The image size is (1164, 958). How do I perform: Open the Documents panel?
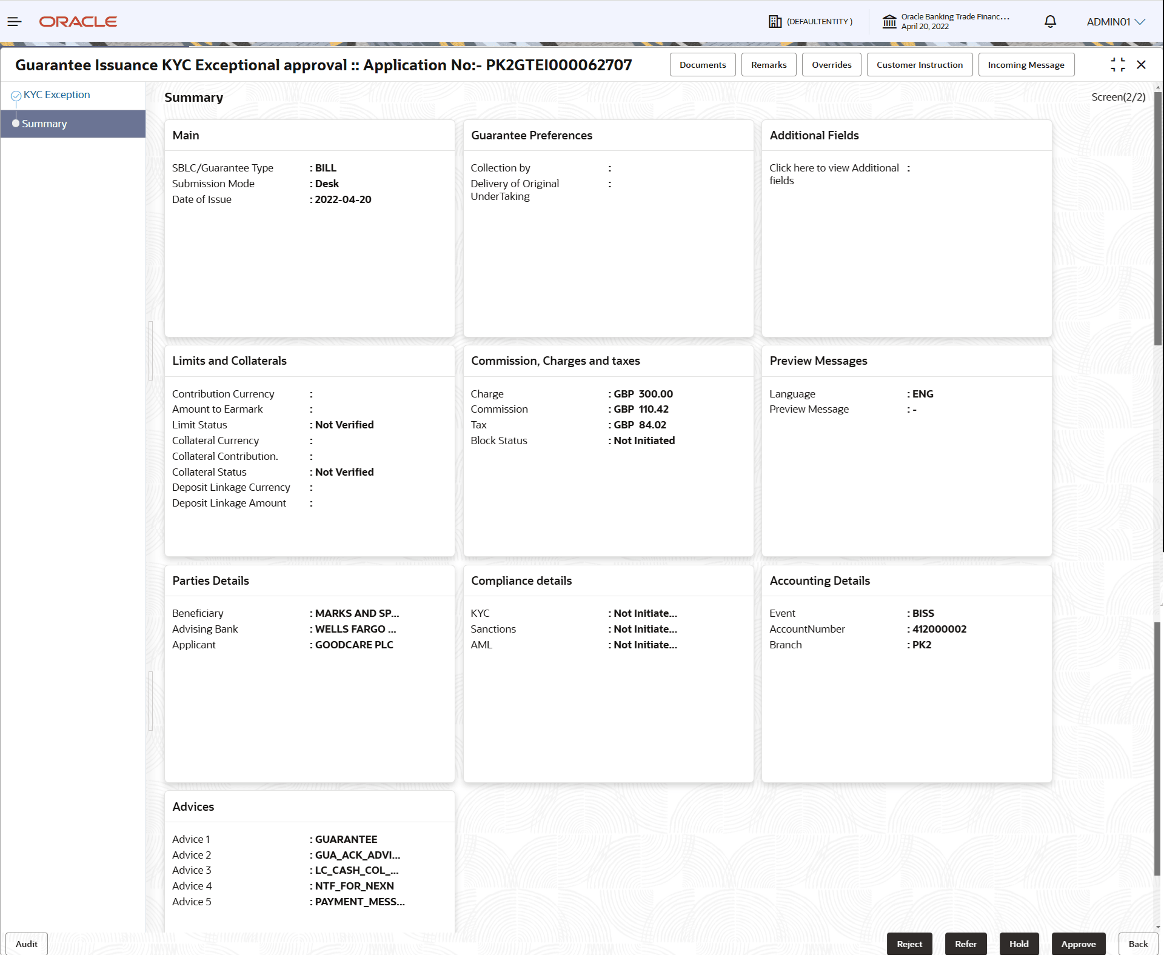pos(703,64)
